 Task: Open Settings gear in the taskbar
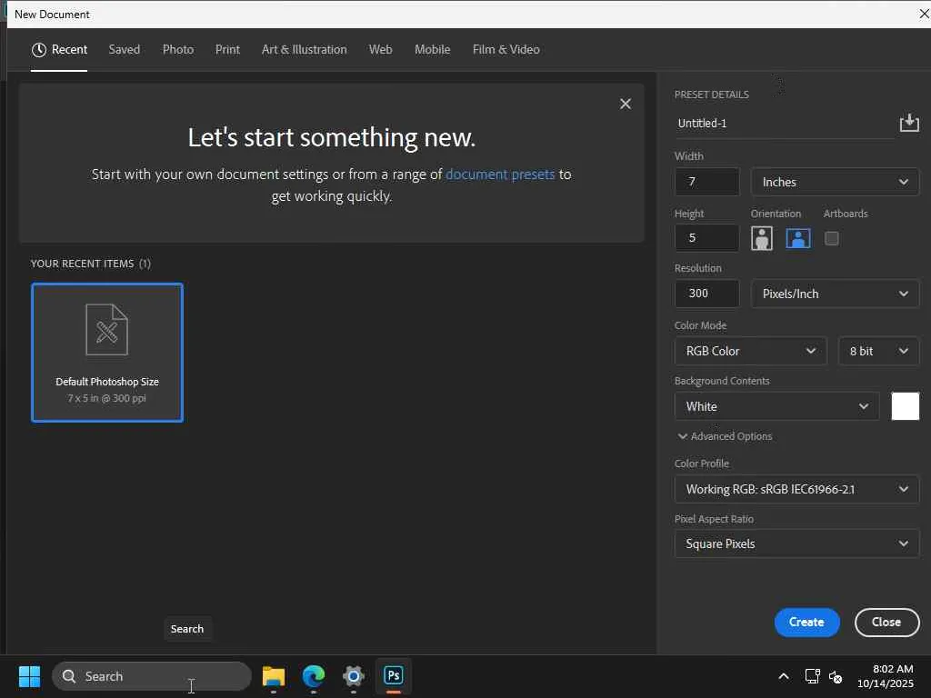pos(354,676)
